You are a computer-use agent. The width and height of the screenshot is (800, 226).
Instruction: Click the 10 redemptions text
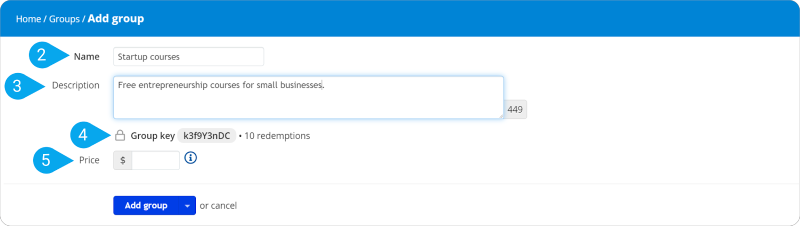tap(277, 136)
